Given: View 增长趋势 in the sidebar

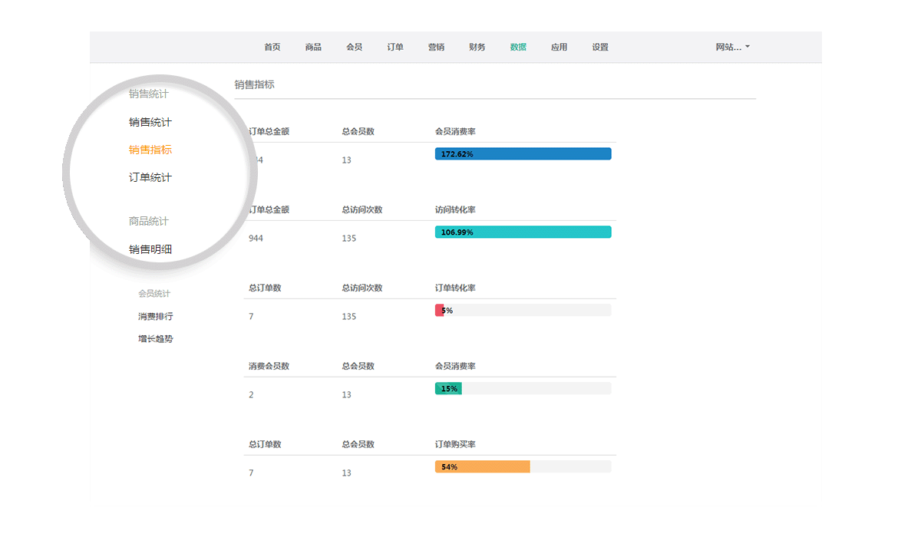Looking at the screenshot, I should click(x=156, y=338).
